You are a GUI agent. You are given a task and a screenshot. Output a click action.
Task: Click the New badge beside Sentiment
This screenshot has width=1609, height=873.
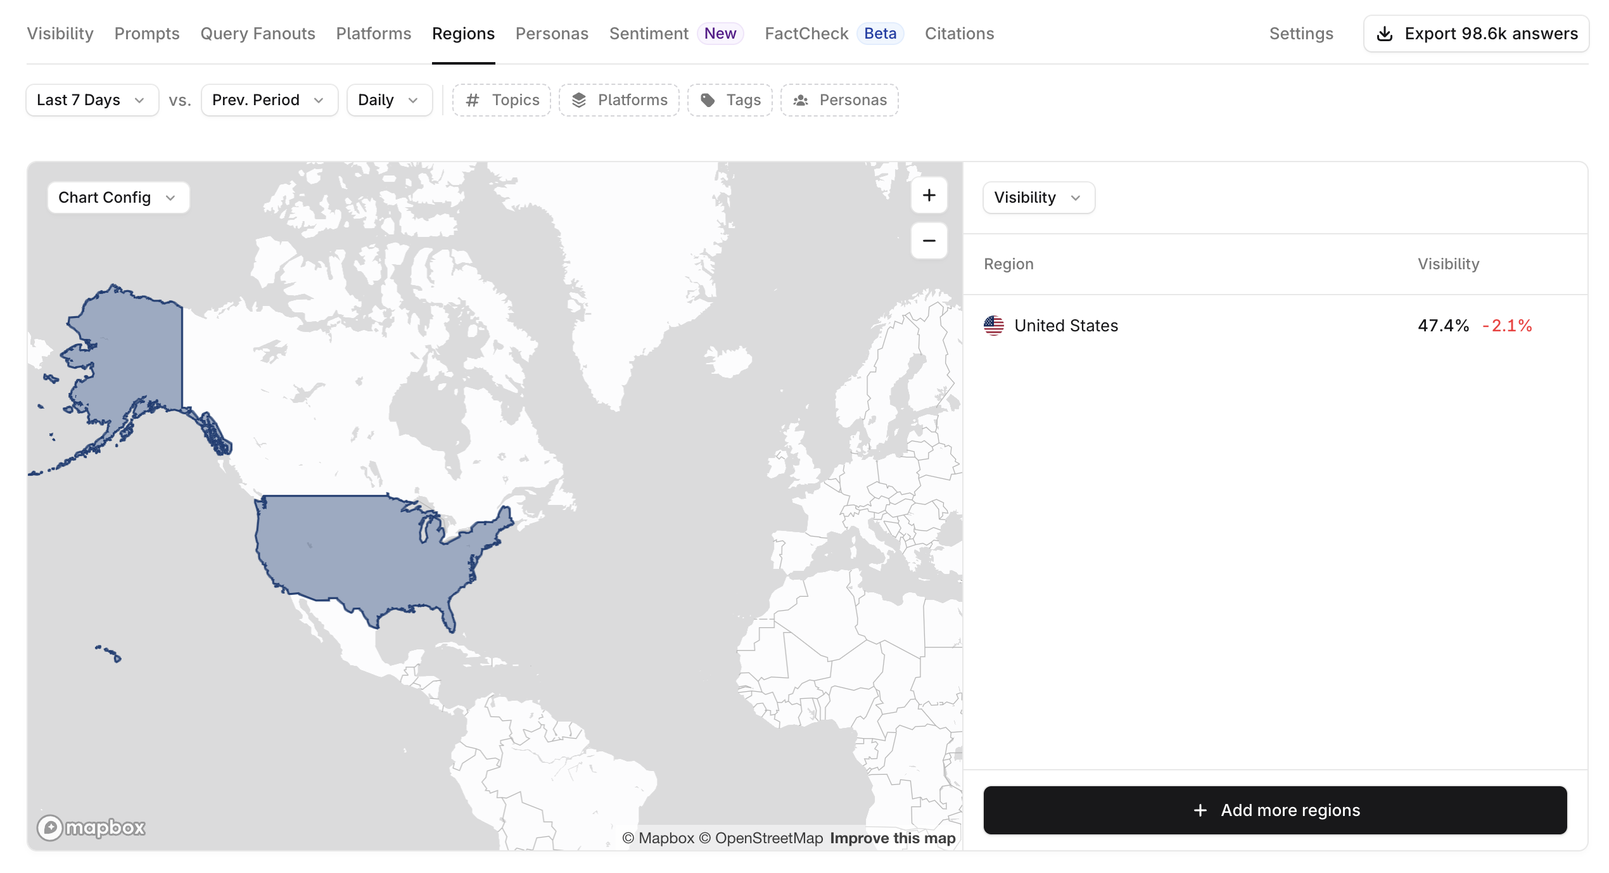720,34
